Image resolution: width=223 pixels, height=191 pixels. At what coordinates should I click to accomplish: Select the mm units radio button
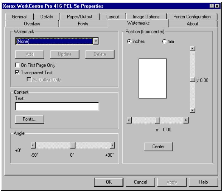(164, 42)
